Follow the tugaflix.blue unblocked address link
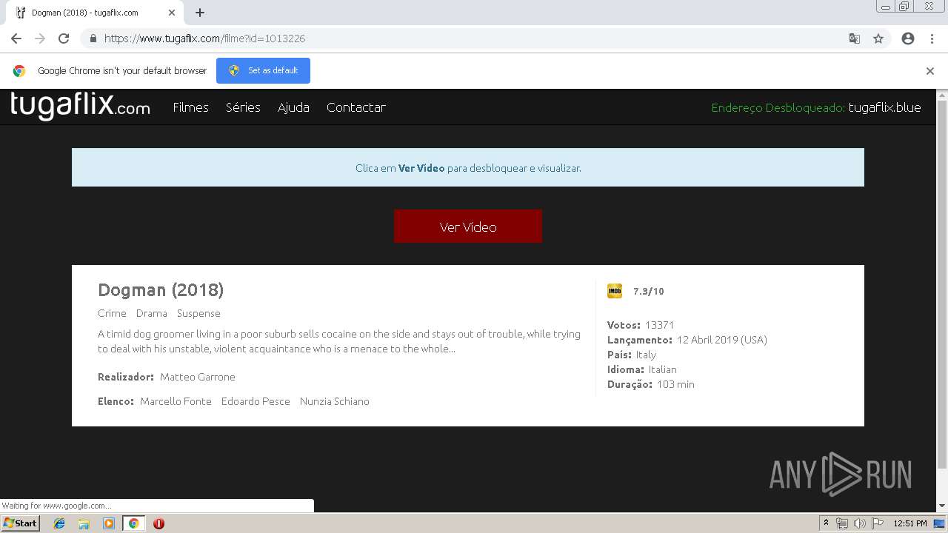 [884, 107]
